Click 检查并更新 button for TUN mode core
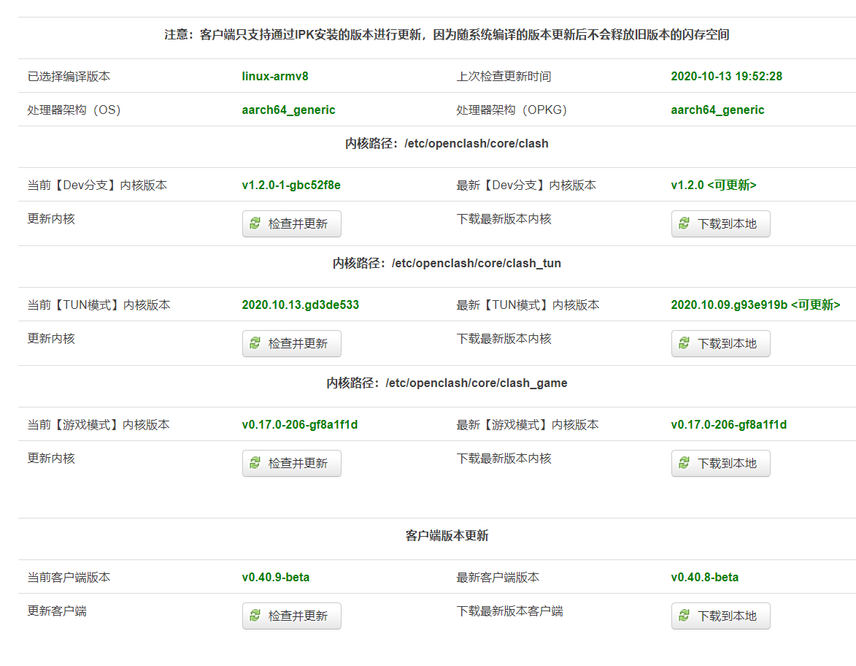 291,344
